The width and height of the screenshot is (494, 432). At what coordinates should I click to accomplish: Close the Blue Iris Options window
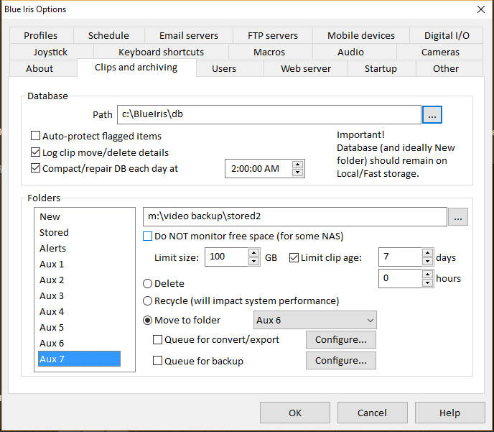pos(481,9)
